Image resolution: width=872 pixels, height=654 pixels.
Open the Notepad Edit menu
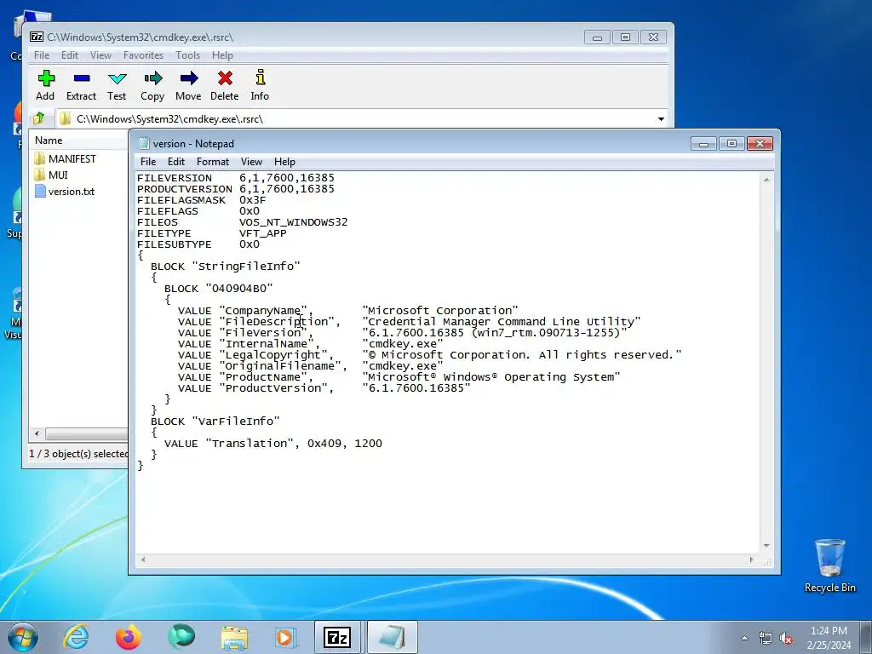pos(176,162)
